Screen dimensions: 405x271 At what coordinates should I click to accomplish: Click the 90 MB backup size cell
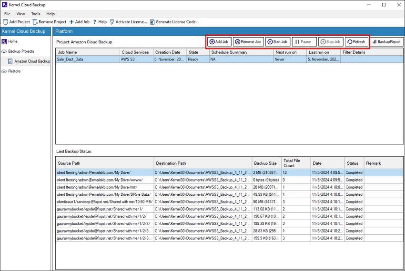266,201
